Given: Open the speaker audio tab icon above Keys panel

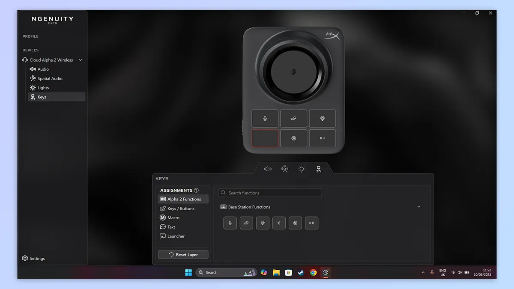Looking at the screenshot, I should [x=268, y=169].
